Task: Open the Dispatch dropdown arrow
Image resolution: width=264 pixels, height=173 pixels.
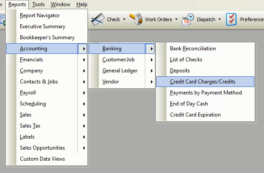Action: (x=219, y=19)
